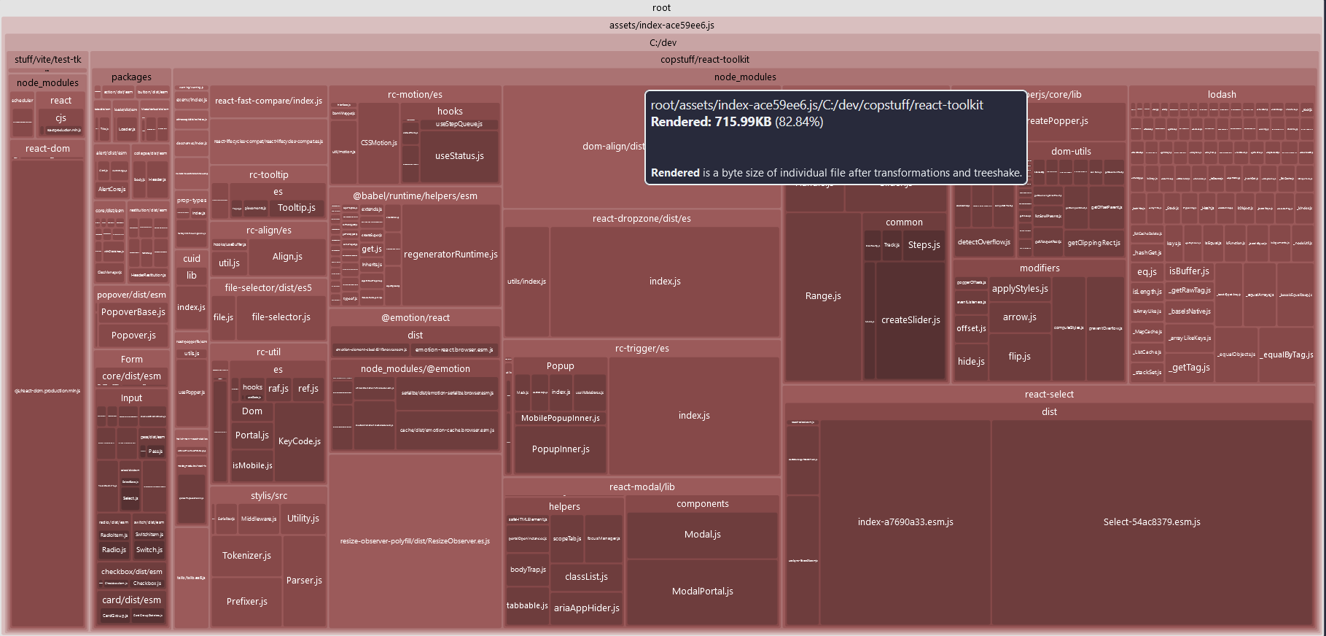Screen dimensions: 1326x636
Task: Click the MobilePopupInner.js block
Action: [x=560, y=418]
